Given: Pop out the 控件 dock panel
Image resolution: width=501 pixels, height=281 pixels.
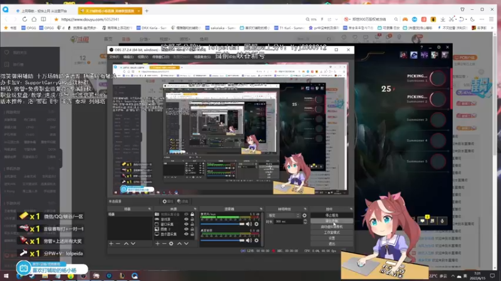Looking at the screenshot, I should pos(351,209).
